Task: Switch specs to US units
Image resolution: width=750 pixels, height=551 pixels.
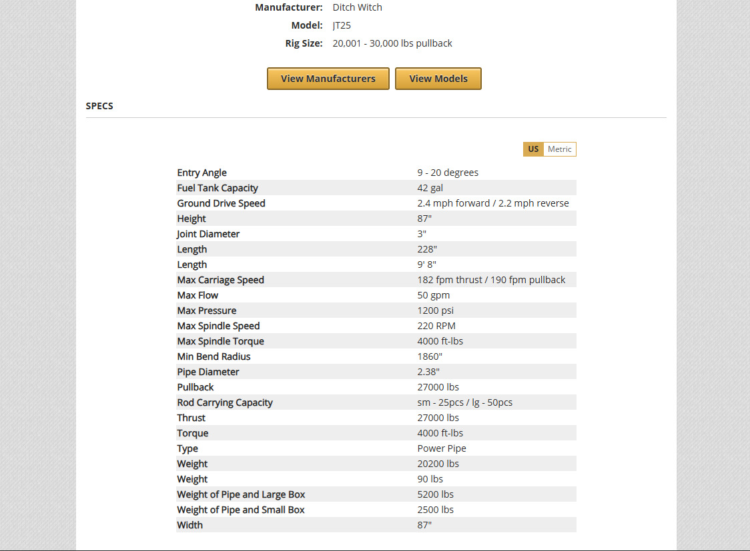Action: pyautogui.click(x=533, y=149)
